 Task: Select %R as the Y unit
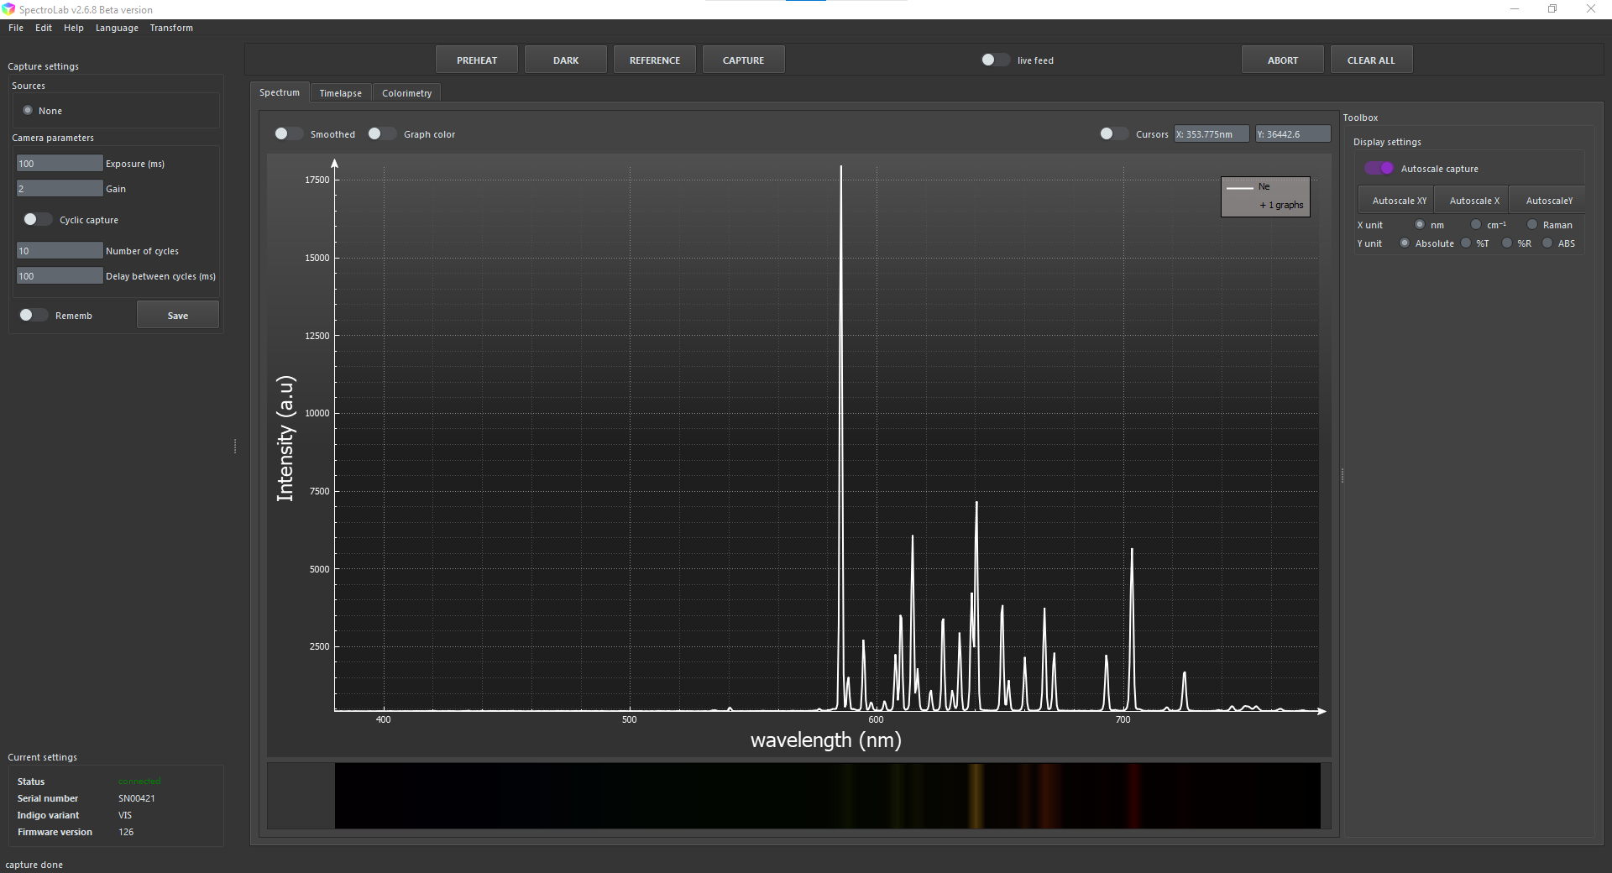1507,243
